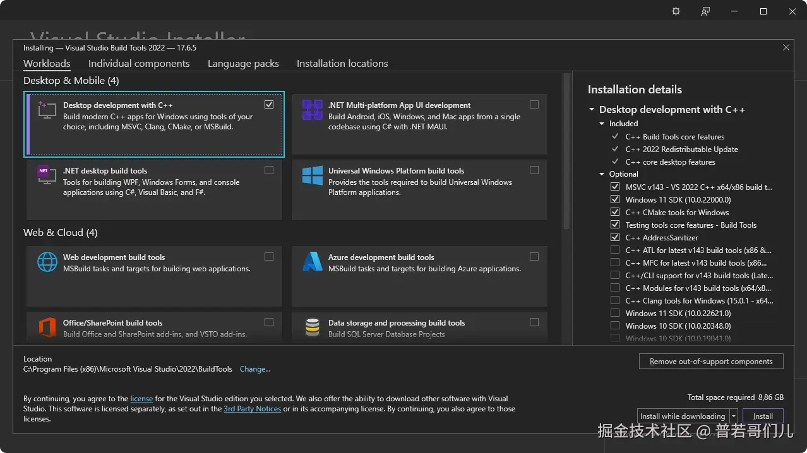
Task: Click the workloads list vertical scrollbar
Action: (x=566, y=151)
